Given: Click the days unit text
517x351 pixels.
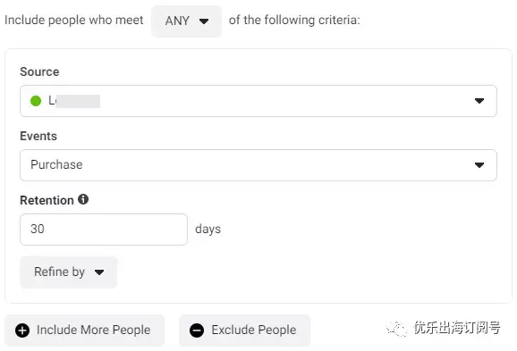Looking at the screenshot, I should point(208,230).
